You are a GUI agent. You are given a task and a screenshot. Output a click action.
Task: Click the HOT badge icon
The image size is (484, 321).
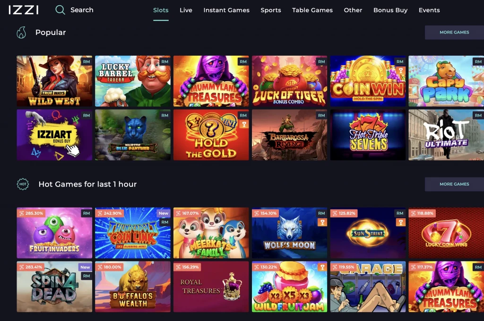pos(23,184)
